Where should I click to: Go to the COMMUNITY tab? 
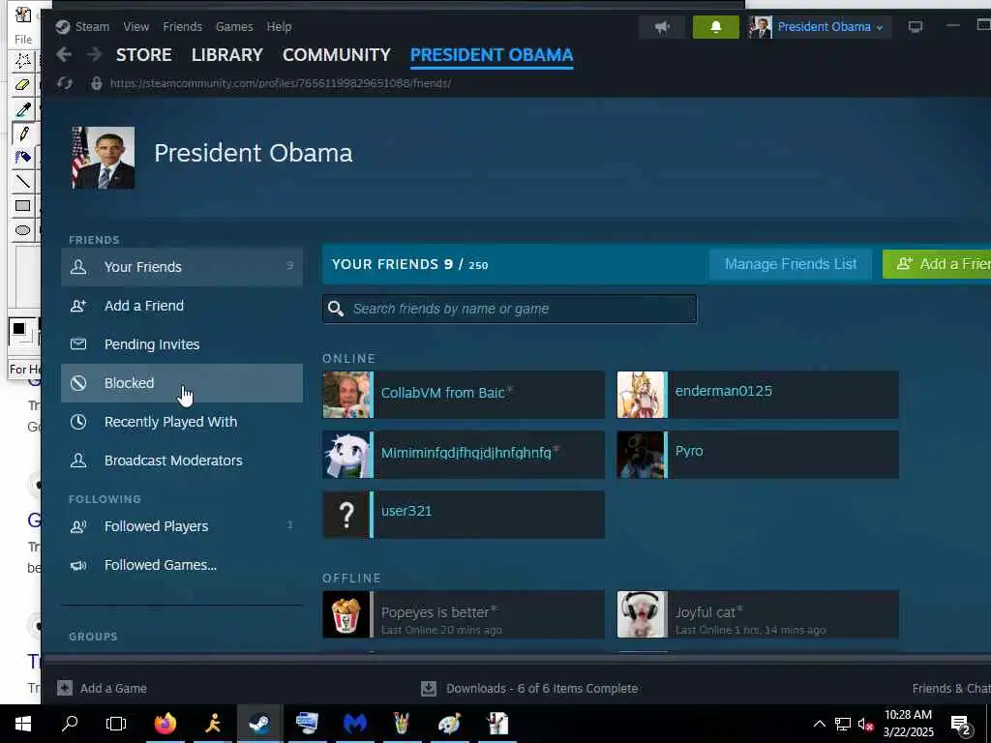(x=336, y=55)
